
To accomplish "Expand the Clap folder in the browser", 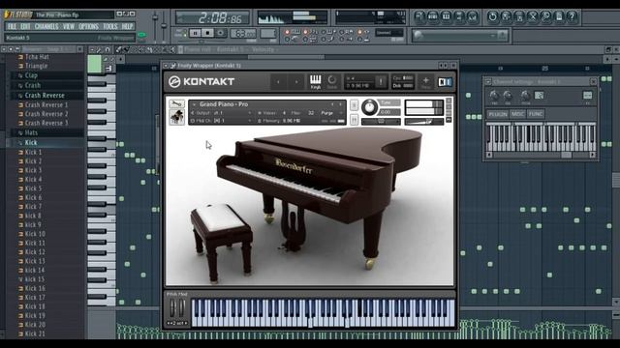I will pos(31,75).
